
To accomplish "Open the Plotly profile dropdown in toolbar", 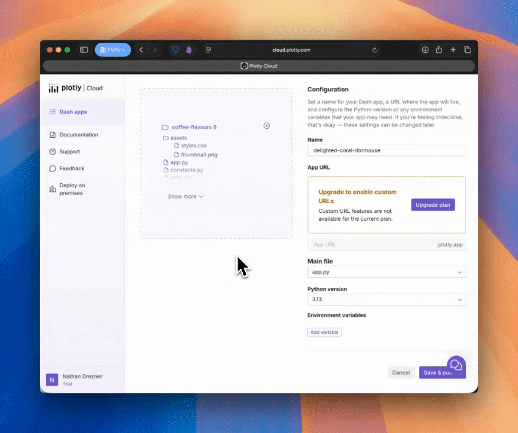I will point(113,50).
